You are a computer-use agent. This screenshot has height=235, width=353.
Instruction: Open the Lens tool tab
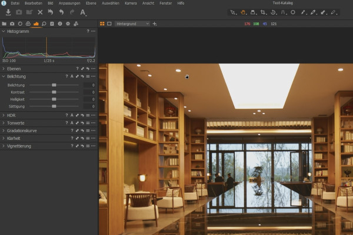point(20,23)
